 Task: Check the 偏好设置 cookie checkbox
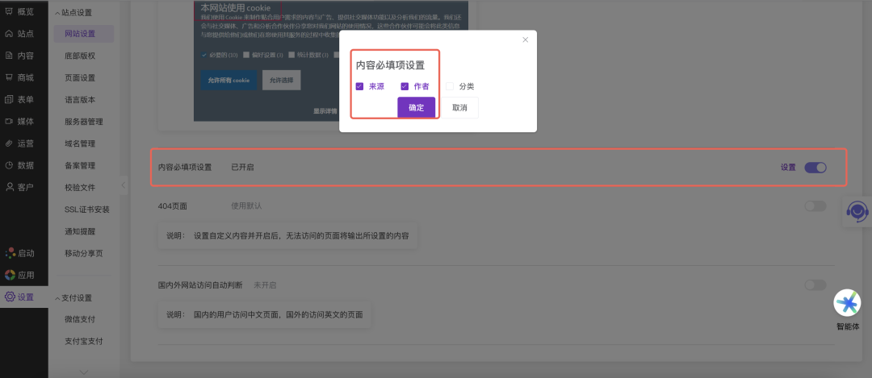pos(246,55)
